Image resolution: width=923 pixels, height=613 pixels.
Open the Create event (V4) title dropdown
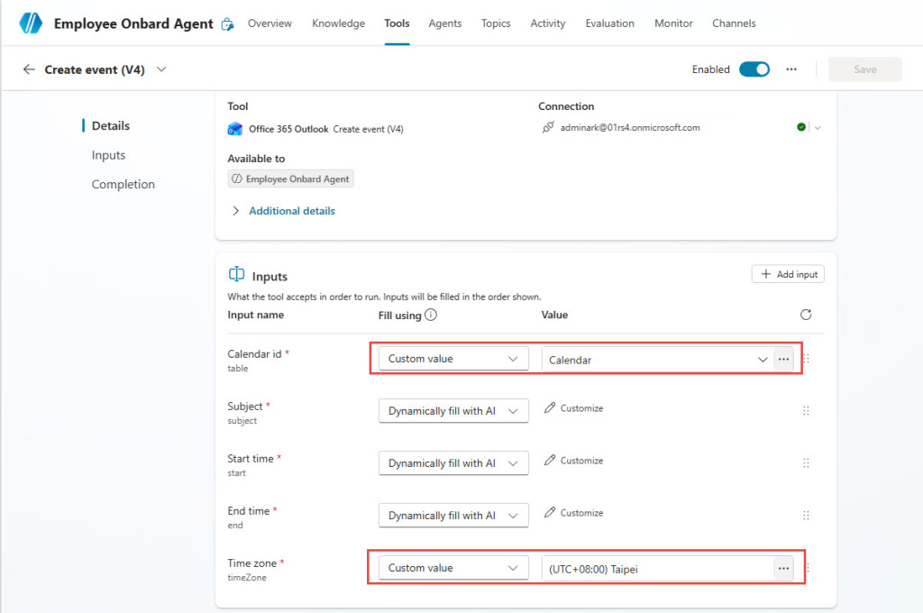(x=161, y=69)
